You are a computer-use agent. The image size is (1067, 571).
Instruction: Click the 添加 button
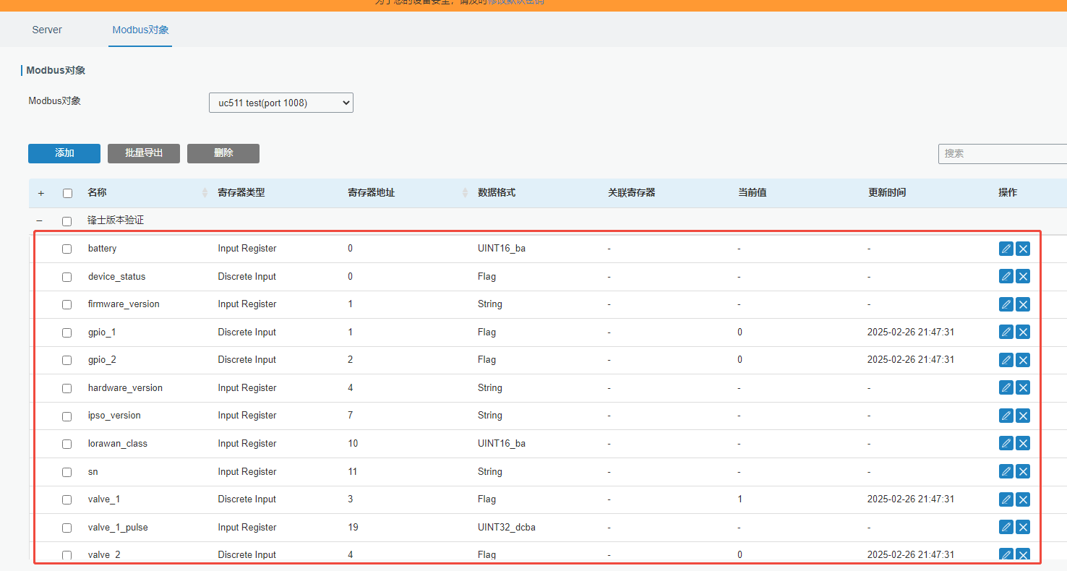pyautogui.click(x=64, y=153)
